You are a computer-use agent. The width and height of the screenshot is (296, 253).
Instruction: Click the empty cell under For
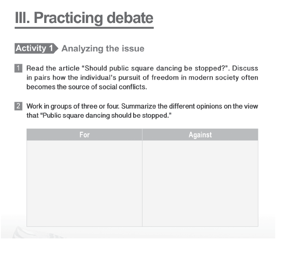coord(85,183)
